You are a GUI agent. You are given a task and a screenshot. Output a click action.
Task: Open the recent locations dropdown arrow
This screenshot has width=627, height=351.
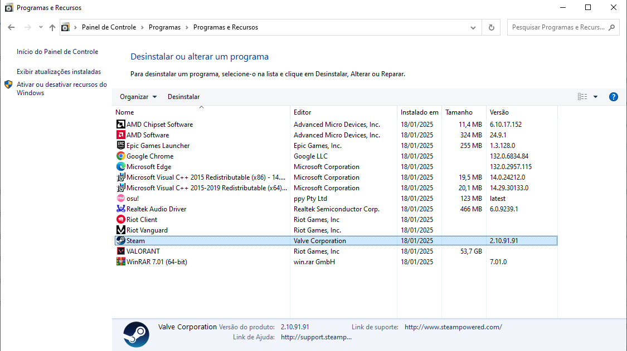41,27
